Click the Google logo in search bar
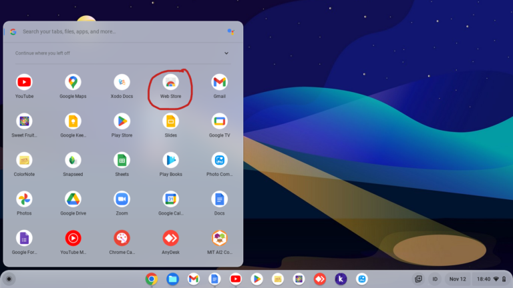 pyautogui.click(x=13, y=32)
